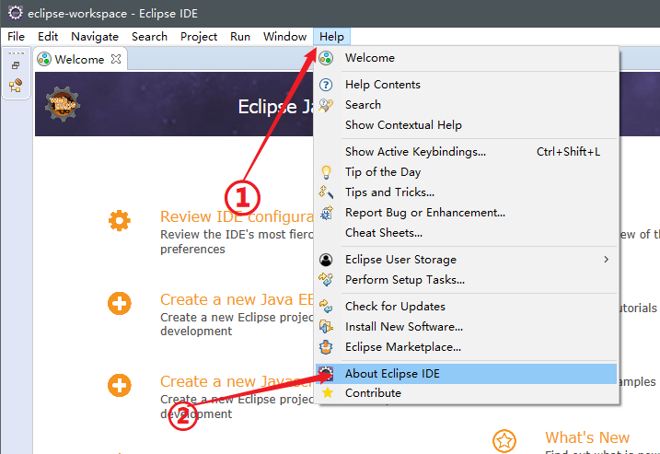Open the Edit menu

click(48, 37)
